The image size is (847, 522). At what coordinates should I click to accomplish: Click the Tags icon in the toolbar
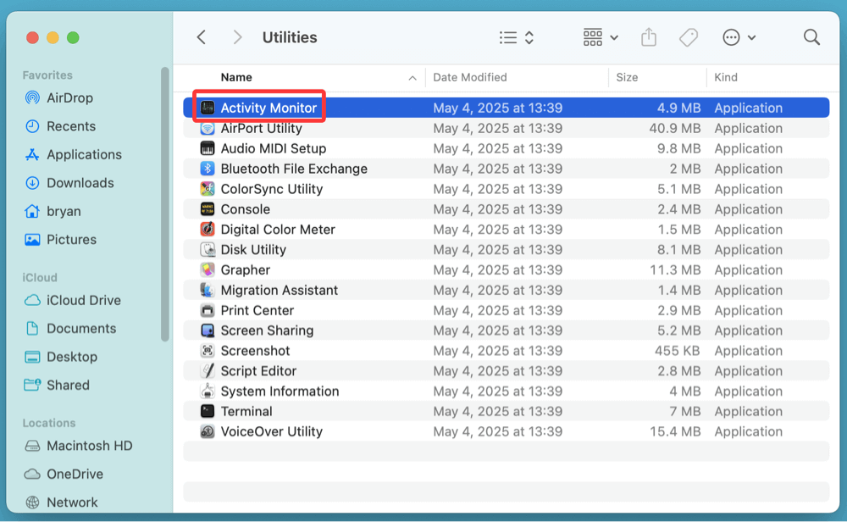[x=689, y=37]
